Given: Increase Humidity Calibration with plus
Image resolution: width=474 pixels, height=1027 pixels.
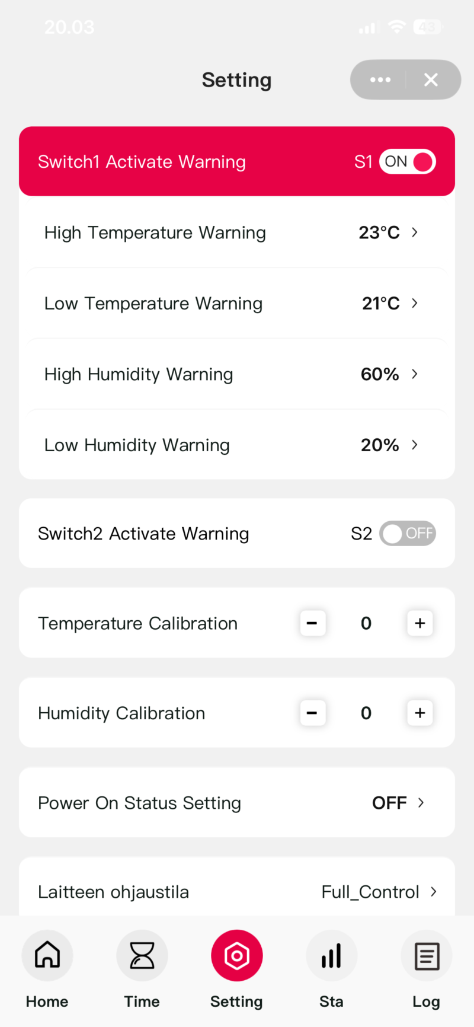Looking at the screenshot, I should click(x=420, y=713).
